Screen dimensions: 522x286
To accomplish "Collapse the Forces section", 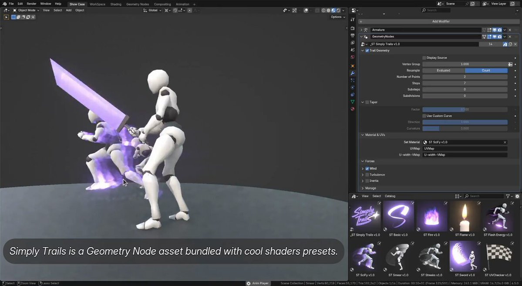I will click(x=363, y=161).
